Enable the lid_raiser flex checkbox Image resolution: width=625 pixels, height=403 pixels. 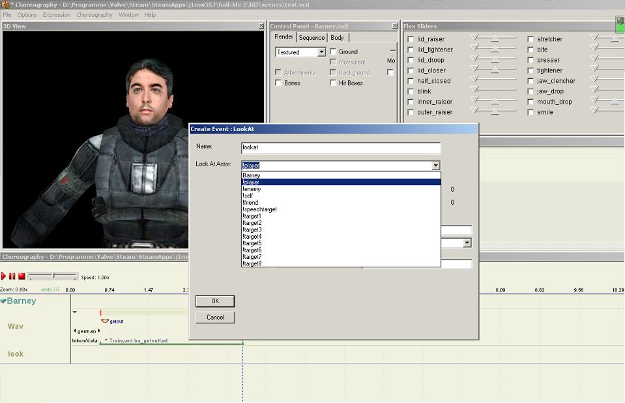[x=411, y=39]
